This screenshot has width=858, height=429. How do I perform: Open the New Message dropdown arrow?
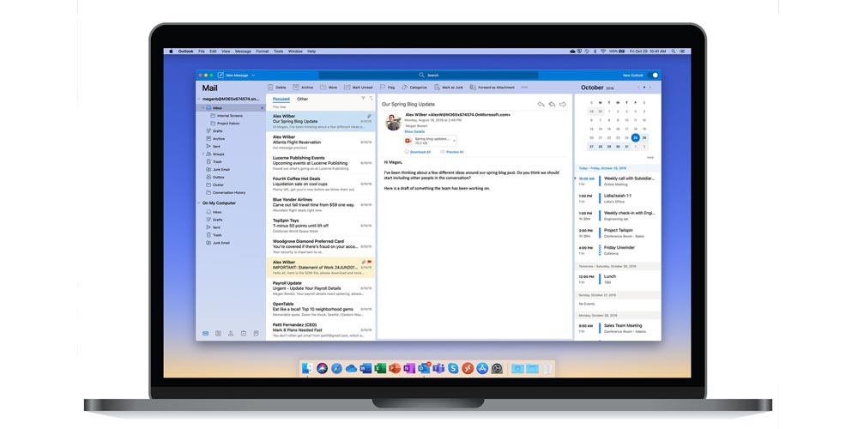(253, 75)
